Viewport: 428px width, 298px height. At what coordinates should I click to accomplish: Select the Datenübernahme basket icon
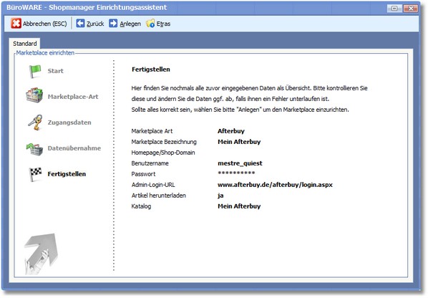click(x=34, y=149)
